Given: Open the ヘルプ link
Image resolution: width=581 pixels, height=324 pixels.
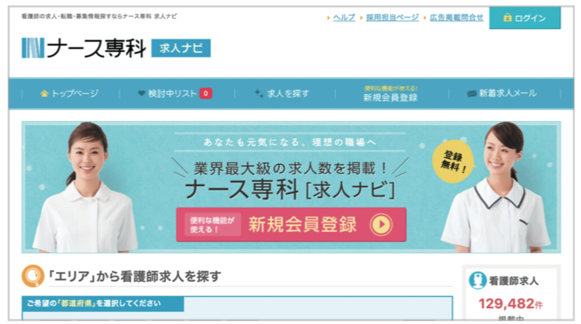Looking at the screenshot, I should (x=344, y=17).
